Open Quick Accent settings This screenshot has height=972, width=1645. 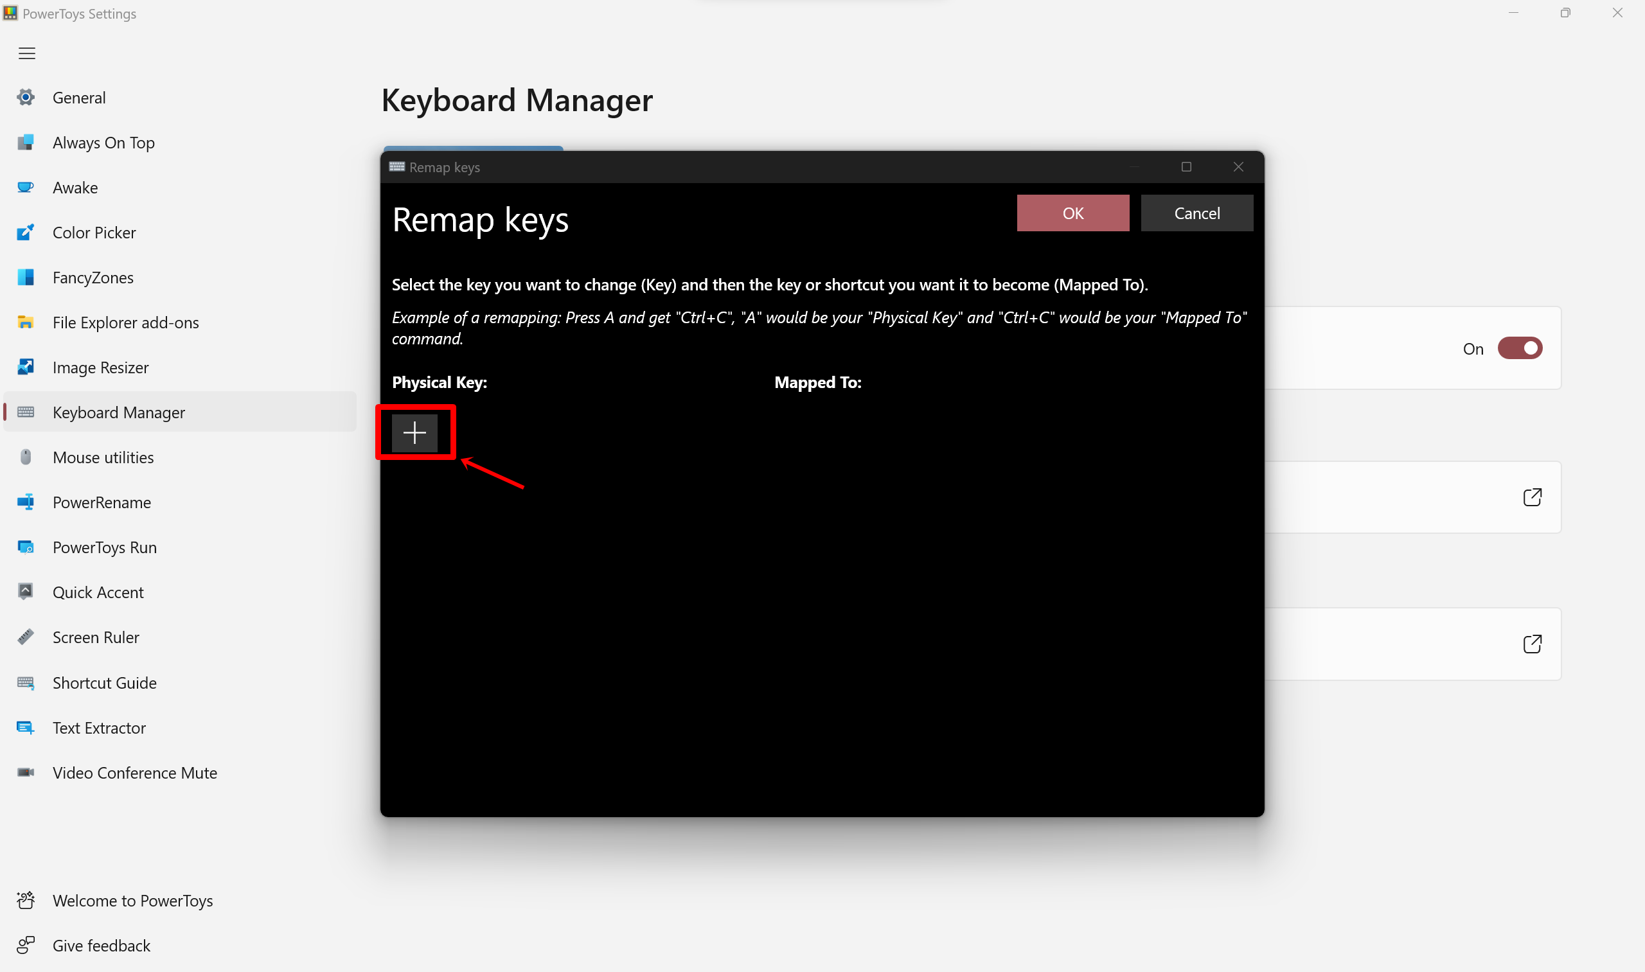(98, 592)
